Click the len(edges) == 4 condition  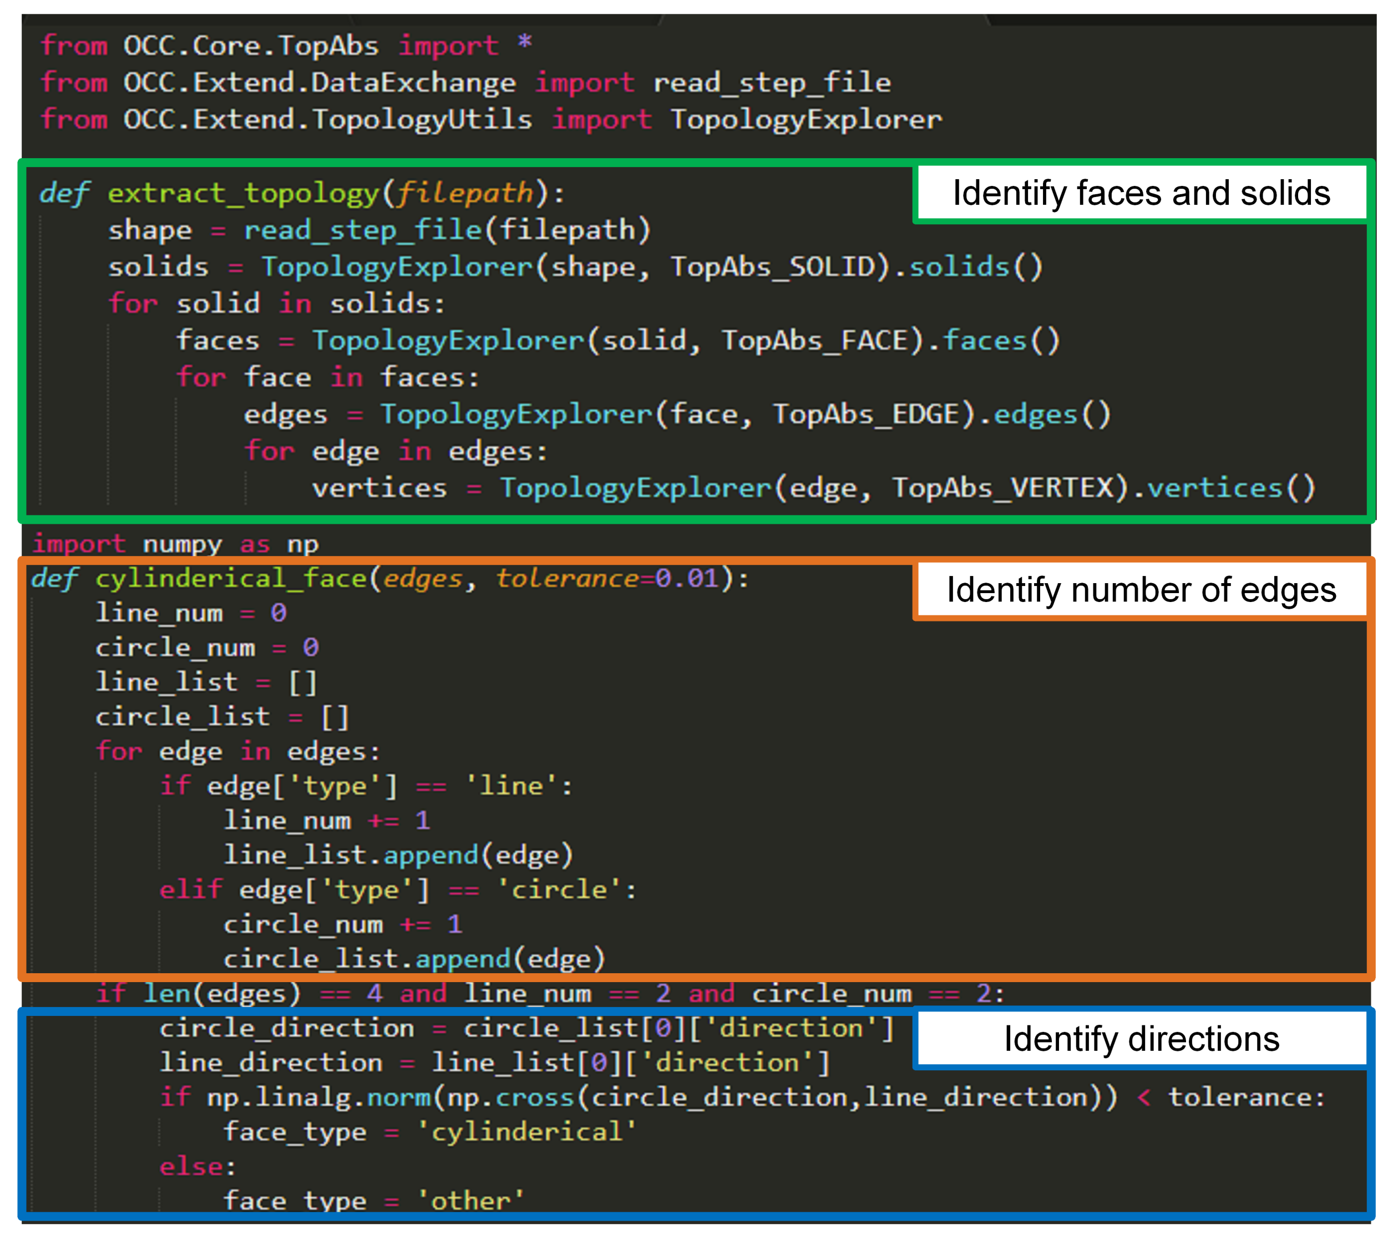point(262,994)
